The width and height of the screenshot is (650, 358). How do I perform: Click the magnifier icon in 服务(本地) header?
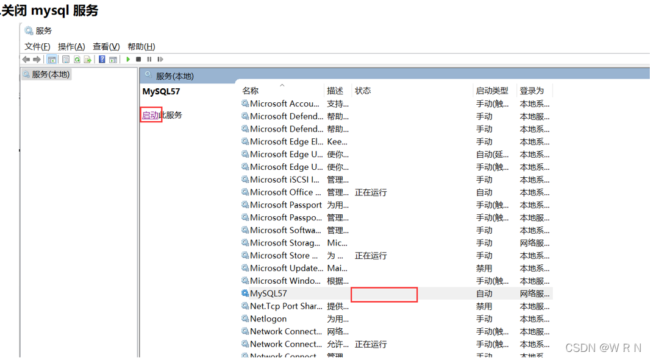148,75
